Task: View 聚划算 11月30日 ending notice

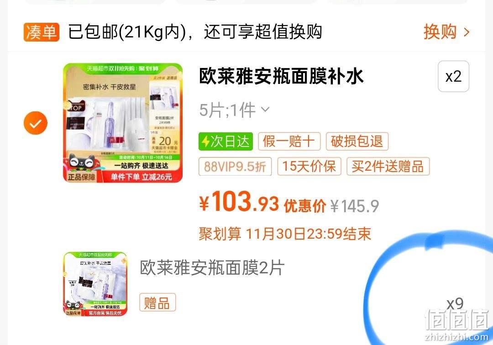Action: 285,234
